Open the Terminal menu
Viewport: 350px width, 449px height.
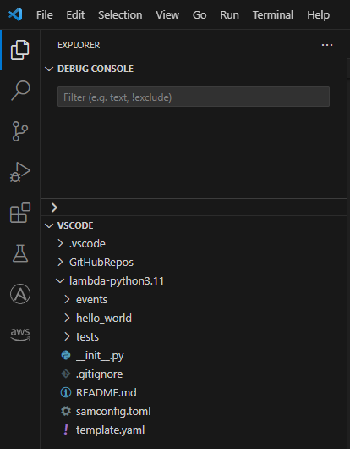(x=273, y=15)
